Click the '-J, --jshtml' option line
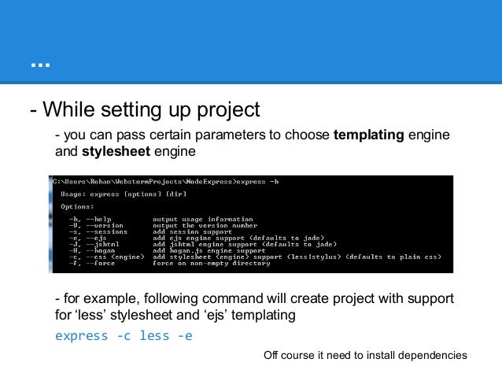 click(x=203, y=245)
